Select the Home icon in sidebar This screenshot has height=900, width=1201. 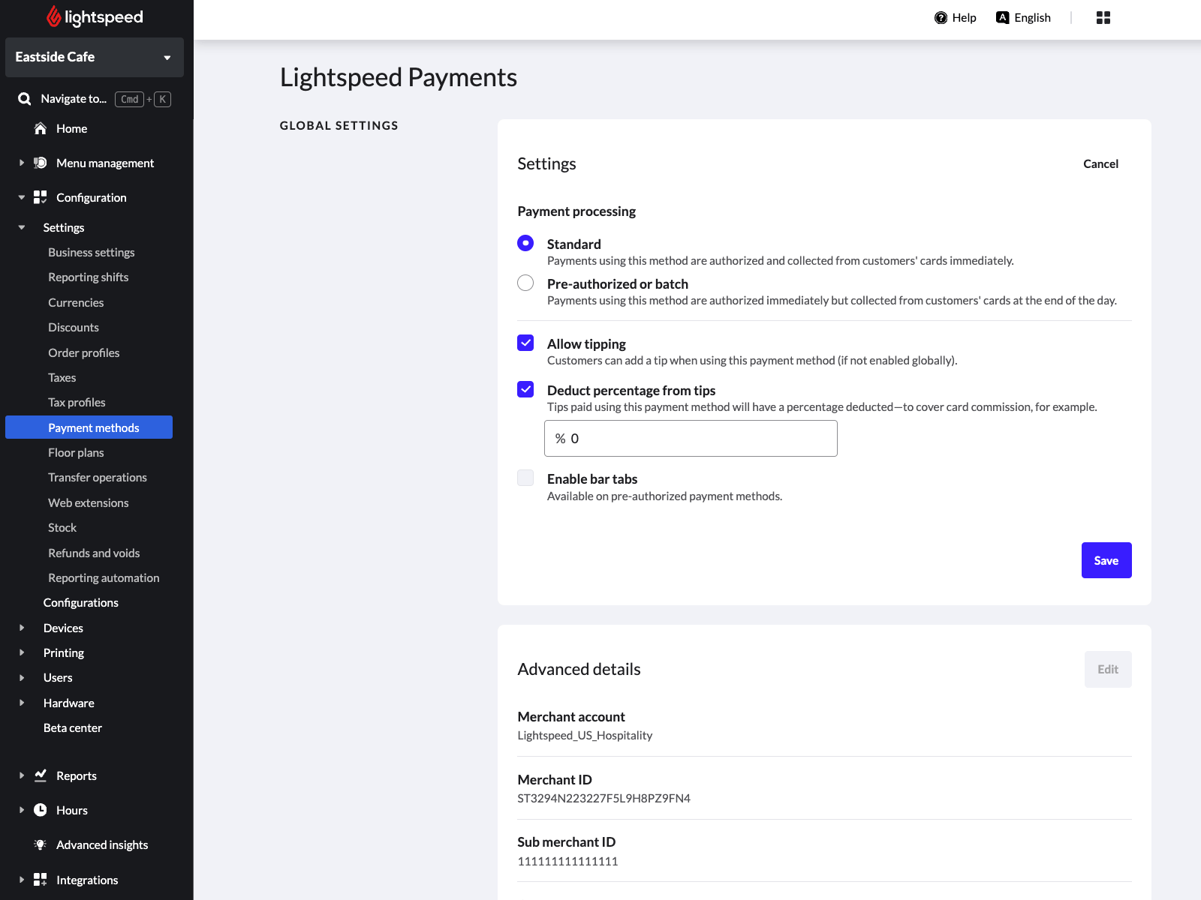click(40, 128)
